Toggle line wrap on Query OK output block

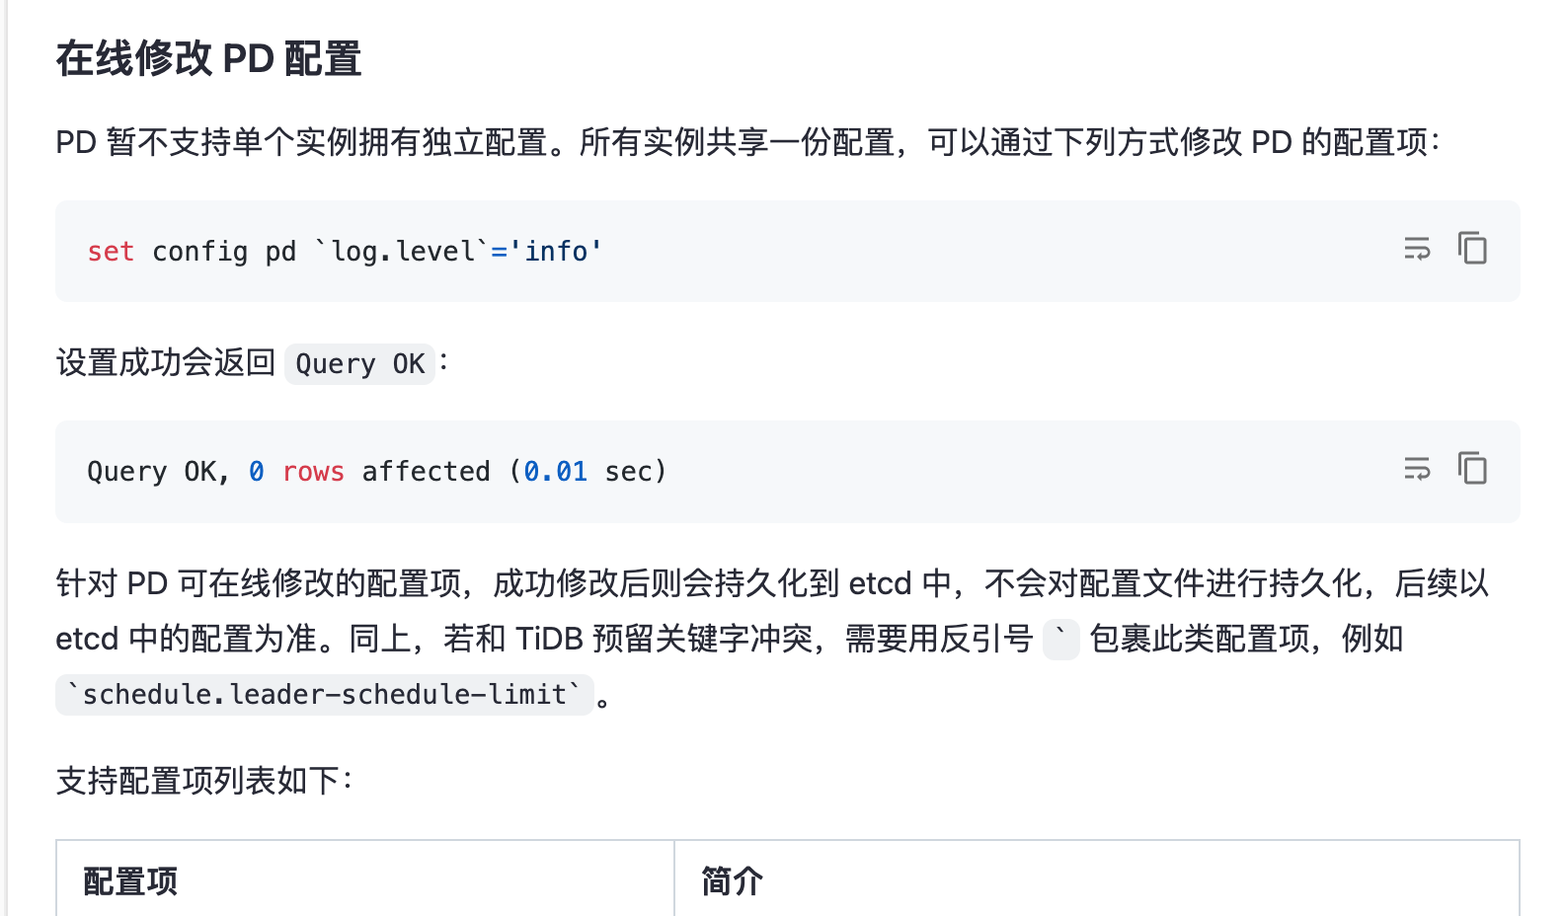(1417, 469)
